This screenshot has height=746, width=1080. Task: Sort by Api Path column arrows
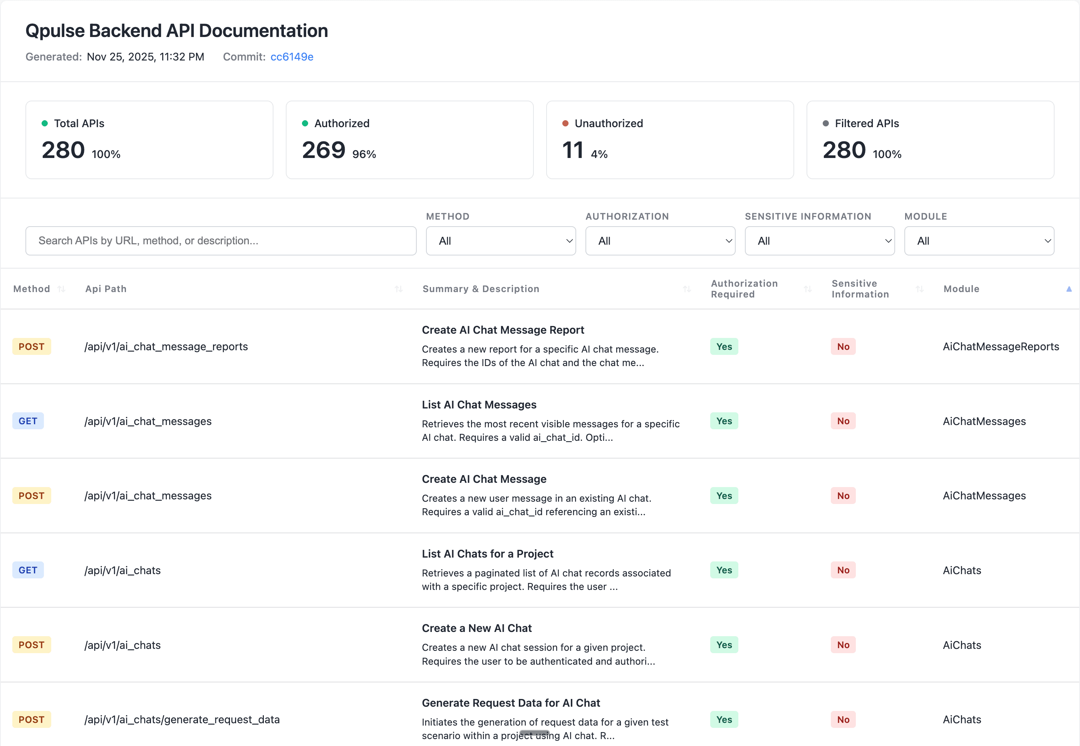[399, 289]
